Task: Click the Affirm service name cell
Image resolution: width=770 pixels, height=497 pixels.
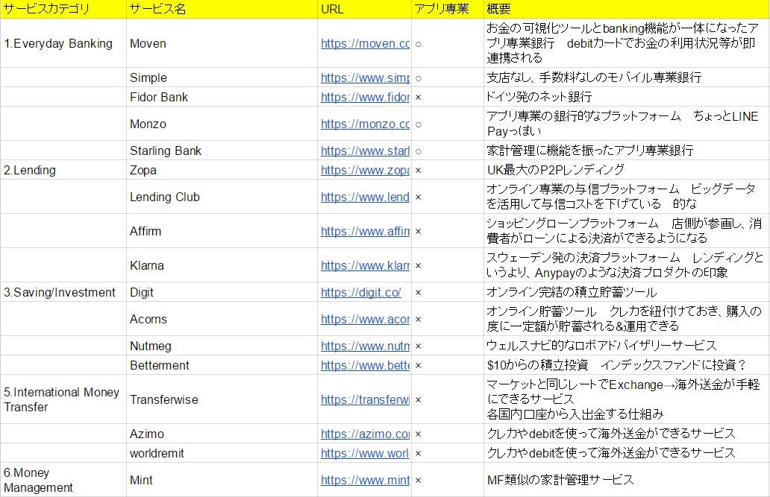Action: click(222, 230)
